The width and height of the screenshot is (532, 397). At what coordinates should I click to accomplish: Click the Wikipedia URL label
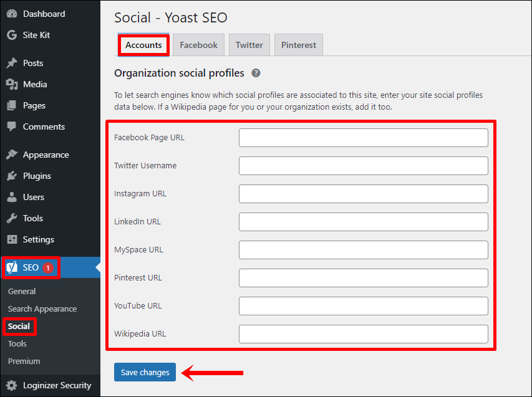[140, 334]
